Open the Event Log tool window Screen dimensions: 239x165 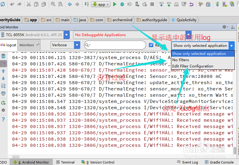[x=187, y=162]
